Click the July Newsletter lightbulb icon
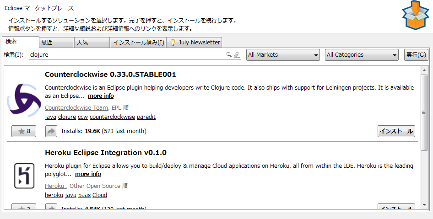 [x=173, y=43]
